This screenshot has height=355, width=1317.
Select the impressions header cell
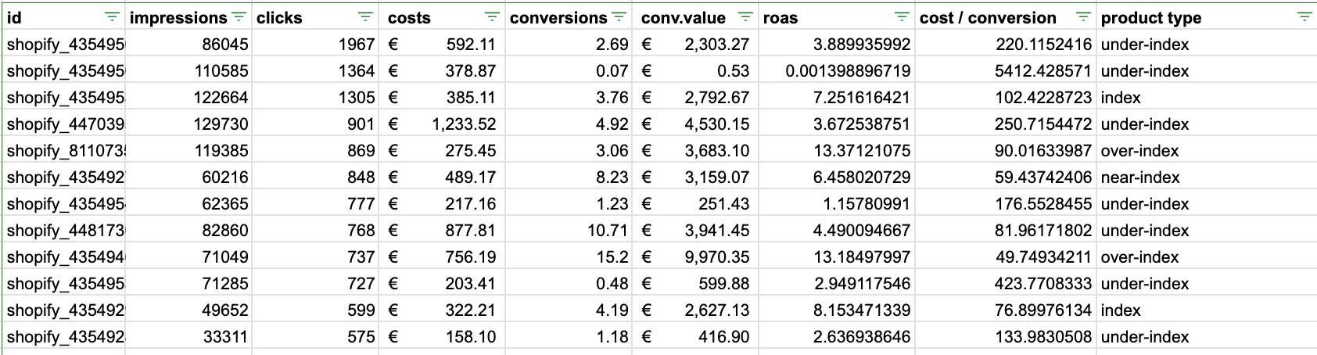click(188, 17)
